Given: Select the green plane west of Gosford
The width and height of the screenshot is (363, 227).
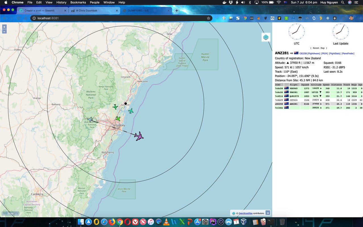Looking at the screenshot, I should pyautogui.click(x=115, y=107).
